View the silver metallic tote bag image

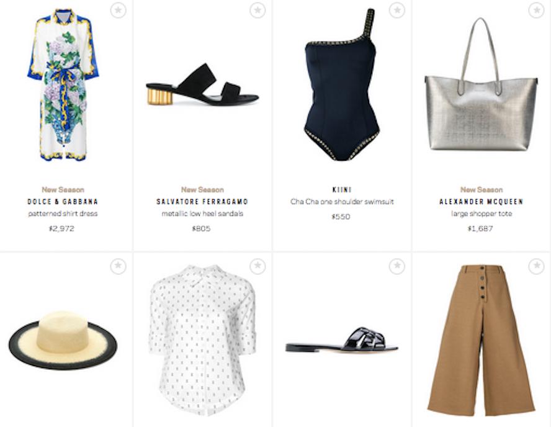481,84
